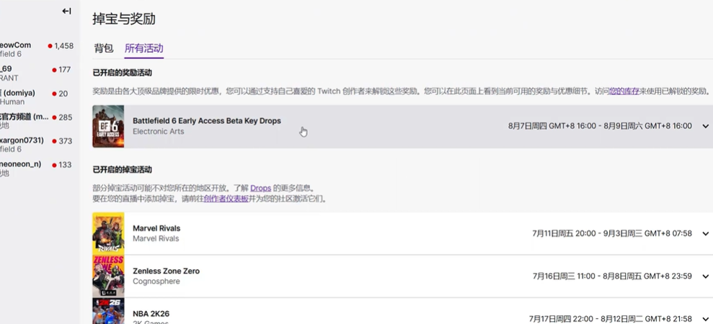Screen dimensions: 713x324
Task: Open sidebar channel with 1,458 viewers
Action: tap(37, 50)
